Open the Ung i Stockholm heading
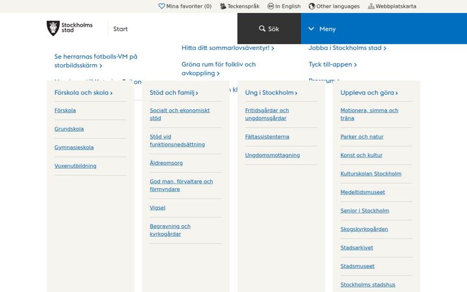Viewport: 467px width, 292px height. click(x=271, y=93)
